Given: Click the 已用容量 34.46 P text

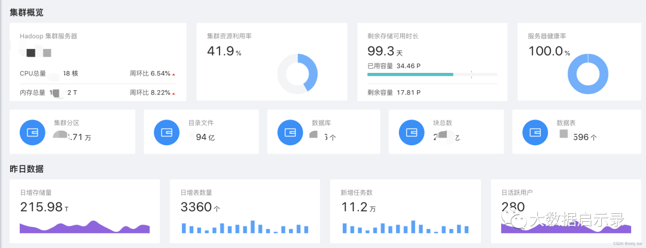Looking at the screenshot, I should click(394, 65).
